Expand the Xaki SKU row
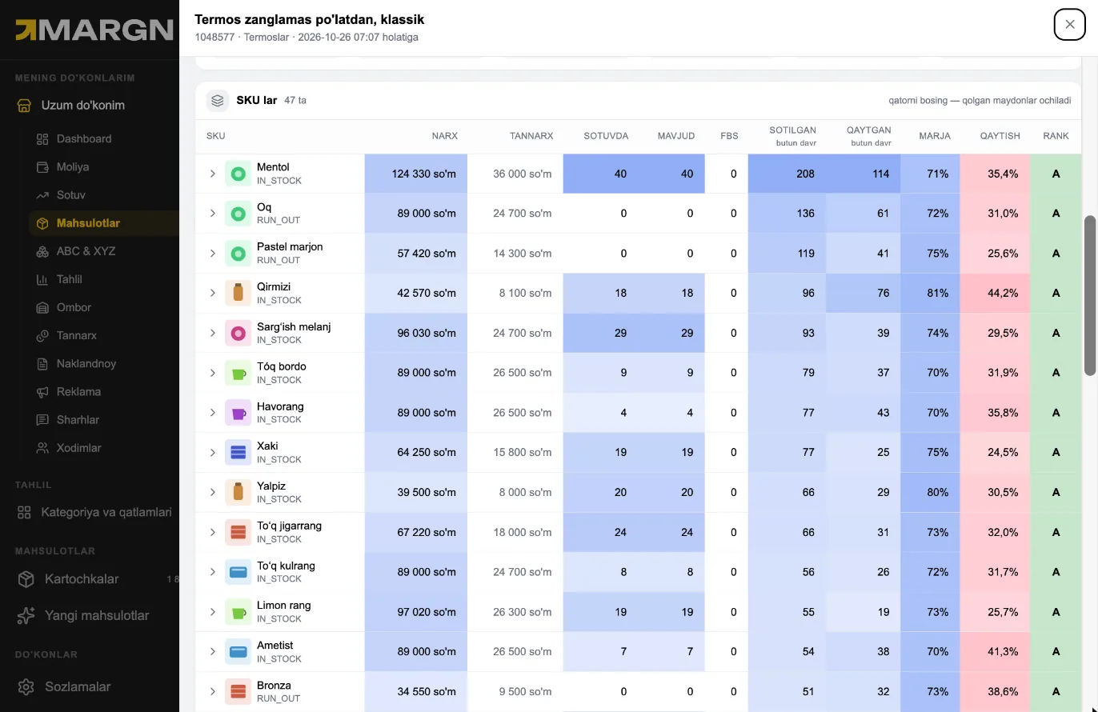The width and height of the screenshot is (1098, 712). point(213,452)
